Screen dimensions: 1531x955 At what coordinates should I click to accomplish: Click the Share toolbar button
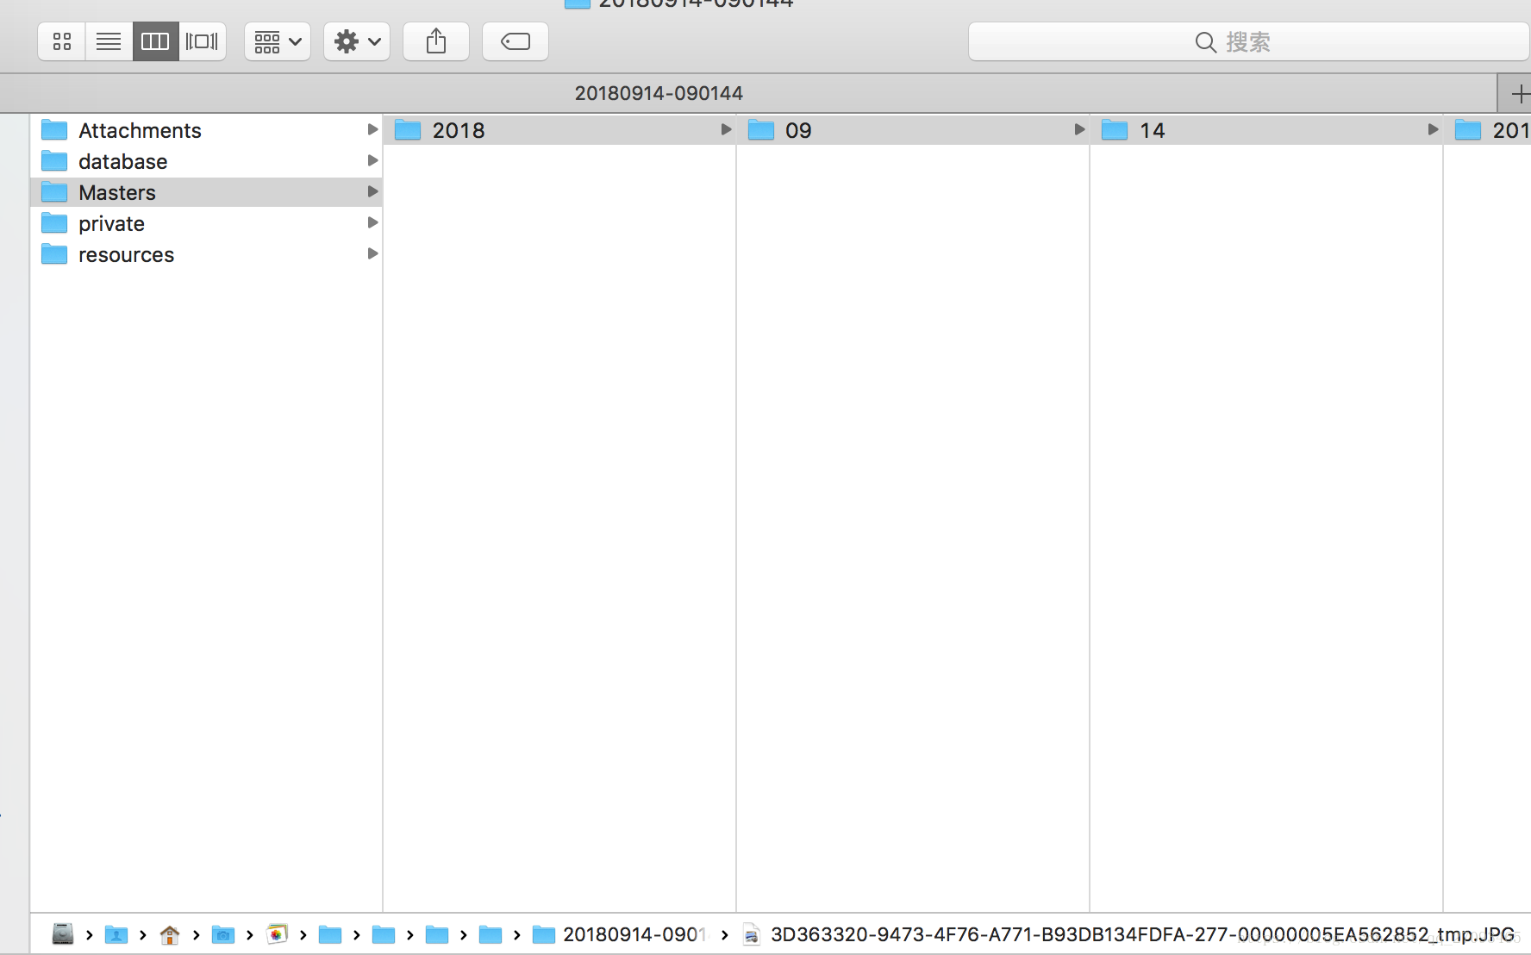point(436,41)
